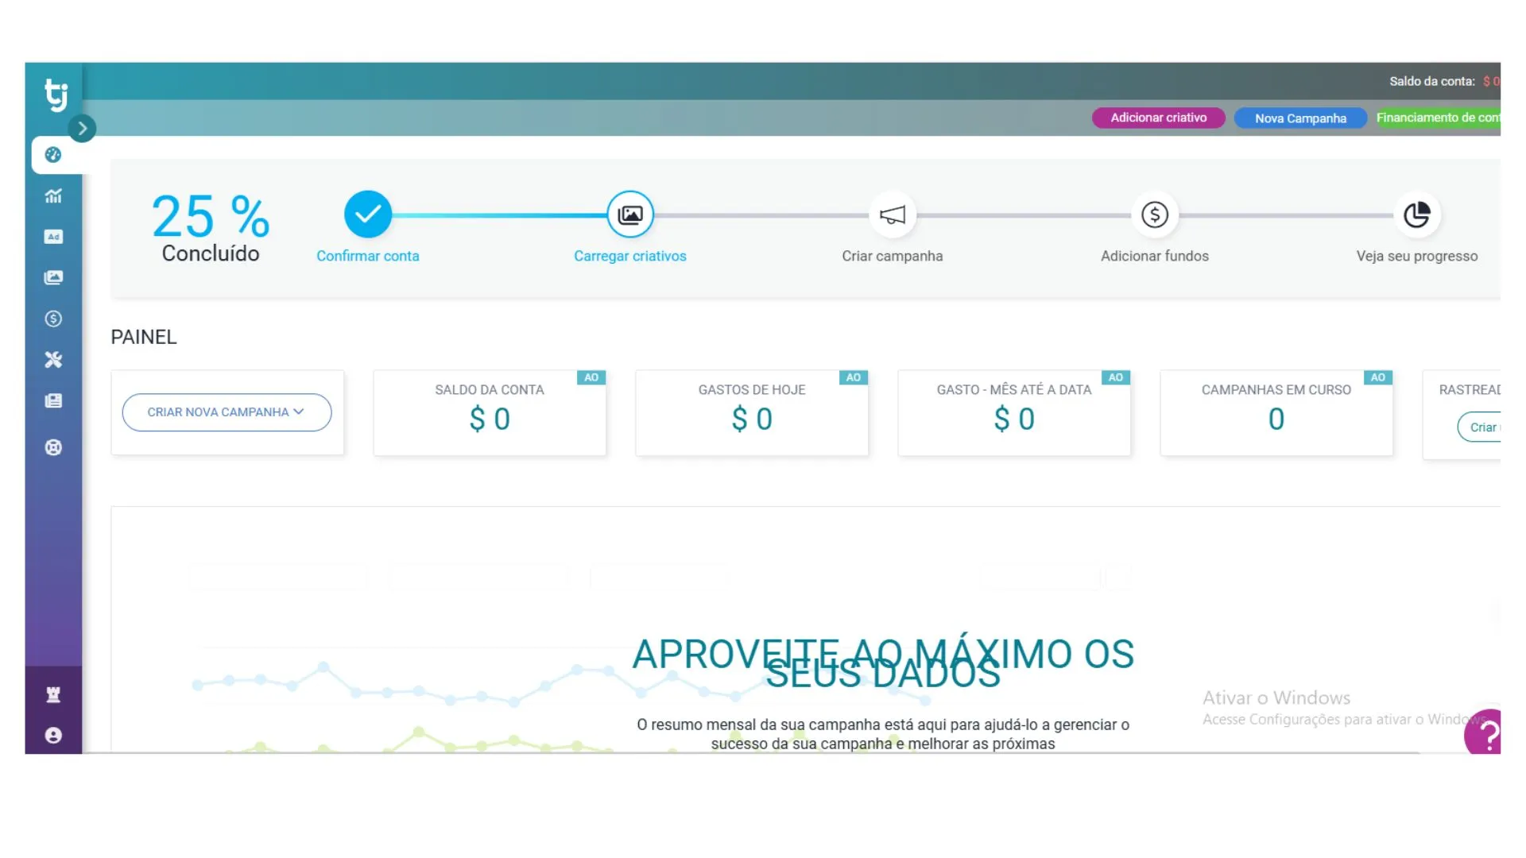Viewport: 1526px width, 858px height.
Task: Open the user profile sidebar icon
Action: pos(53,736)
